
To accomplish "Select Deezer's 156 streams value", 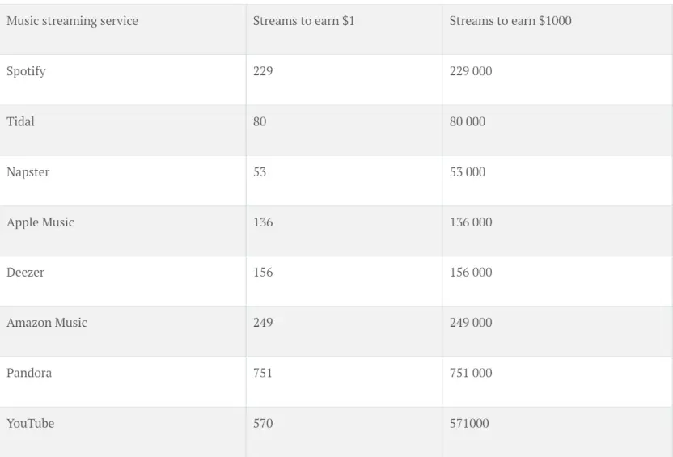I will (263, 273).
